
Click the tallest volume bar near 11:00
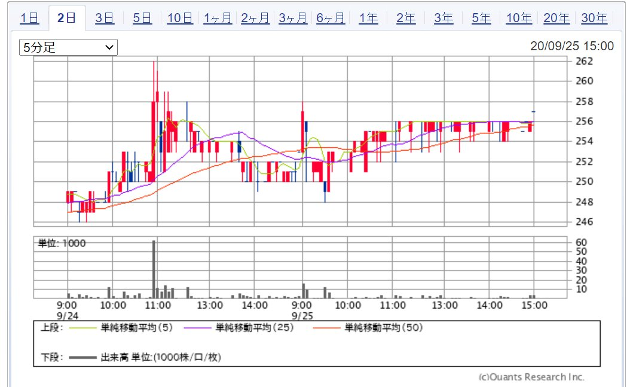pyautogui.click(x=154, y=269)
